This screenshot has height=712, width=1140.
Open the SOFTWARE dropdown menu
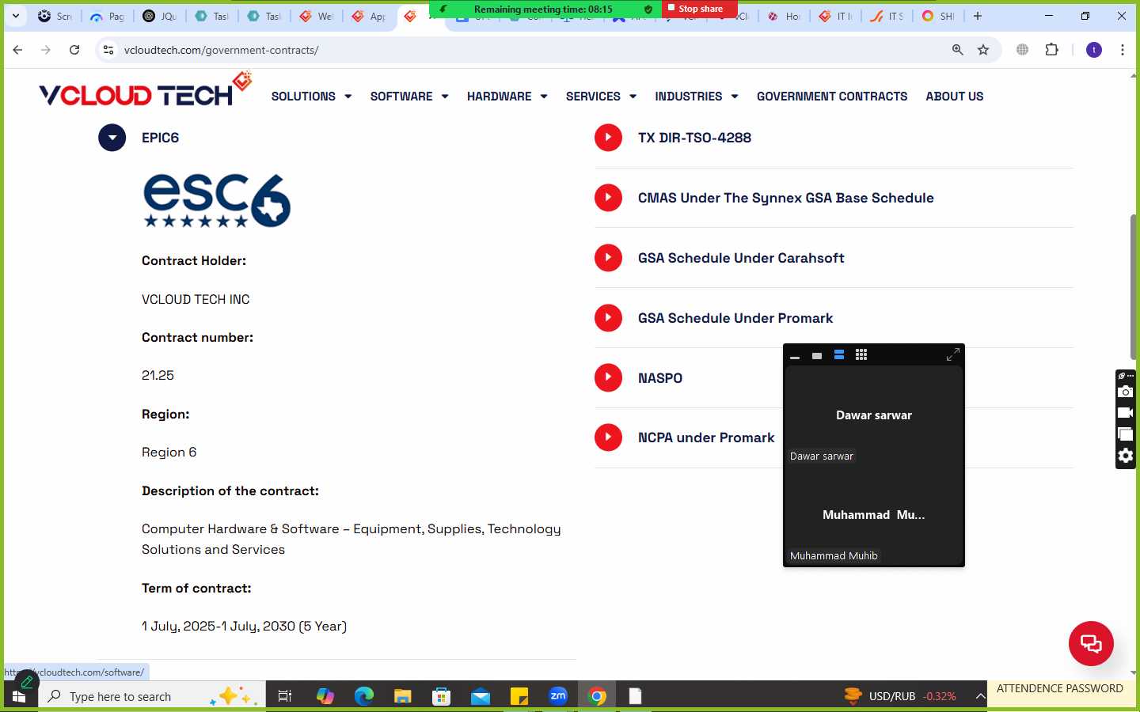409,97
